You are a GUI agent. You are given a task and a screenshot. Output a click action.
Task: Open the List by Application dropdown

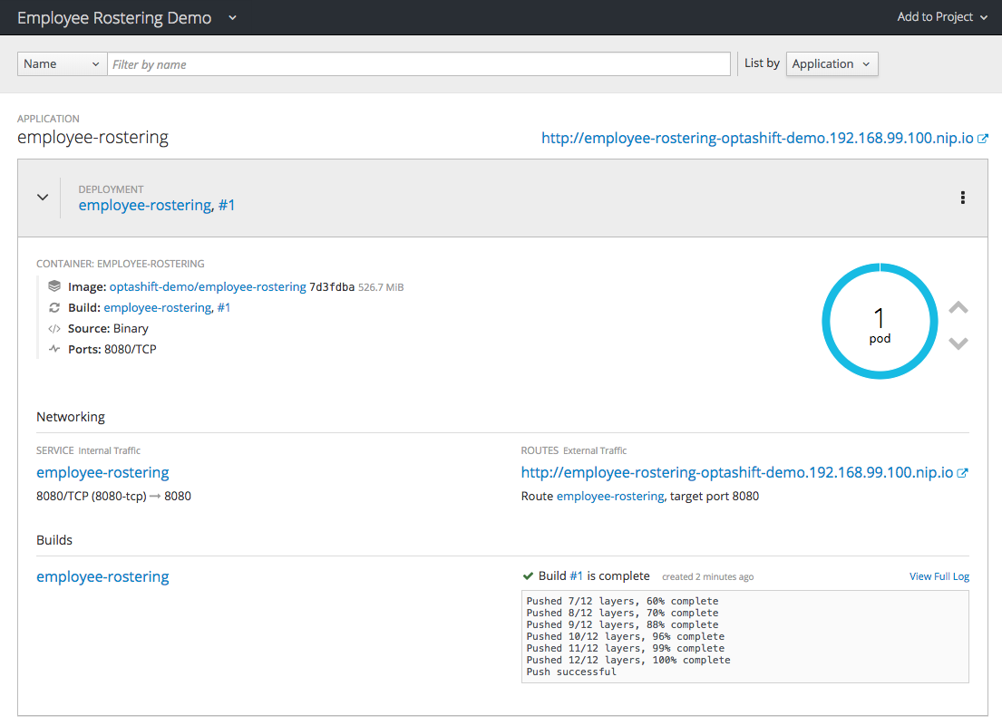tap(831, 63)
